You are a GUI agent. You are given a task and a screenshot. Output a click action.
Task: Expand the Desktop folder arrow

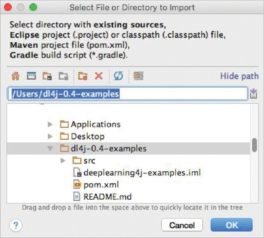[x=50, y=136]
